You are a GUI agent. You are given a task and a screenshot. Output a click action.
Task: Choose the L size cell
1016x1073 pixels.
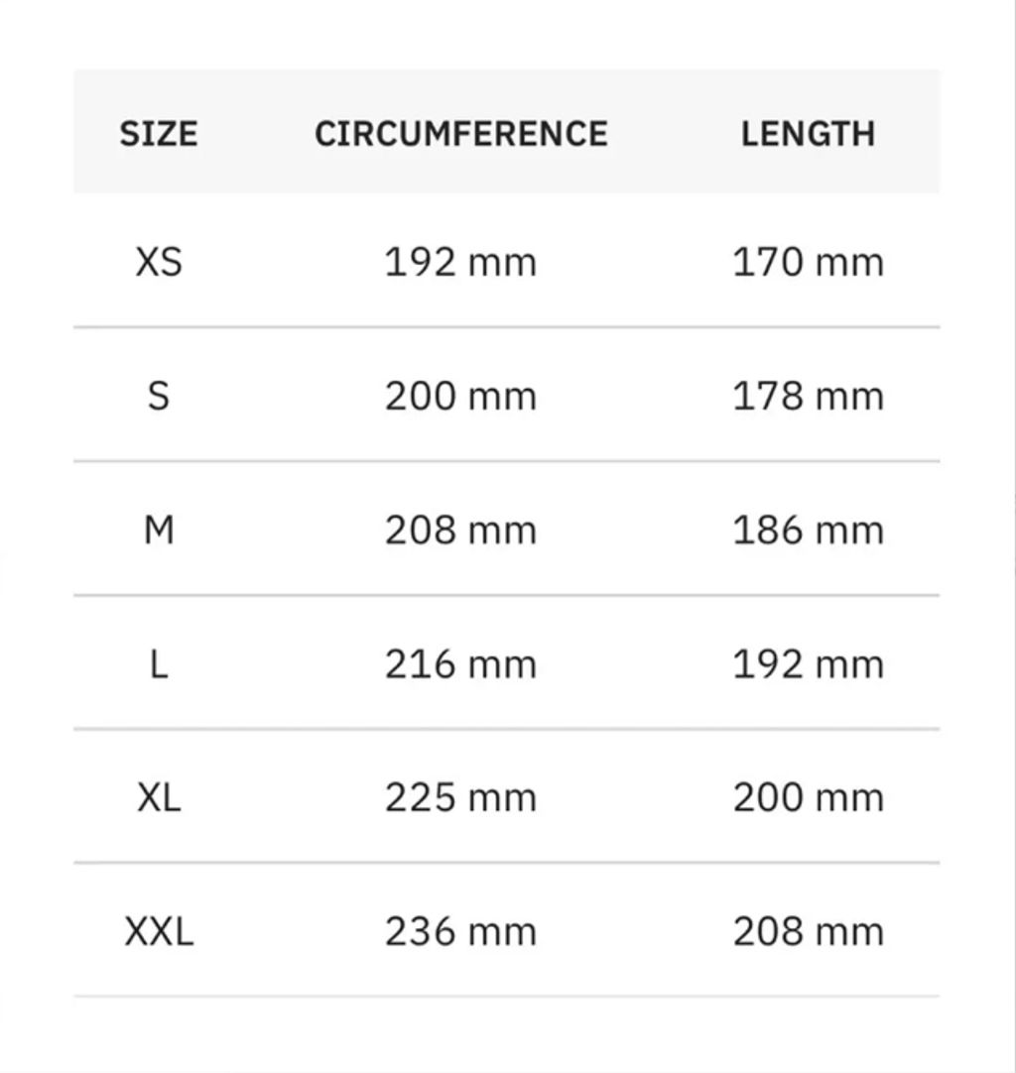[159, 663]
